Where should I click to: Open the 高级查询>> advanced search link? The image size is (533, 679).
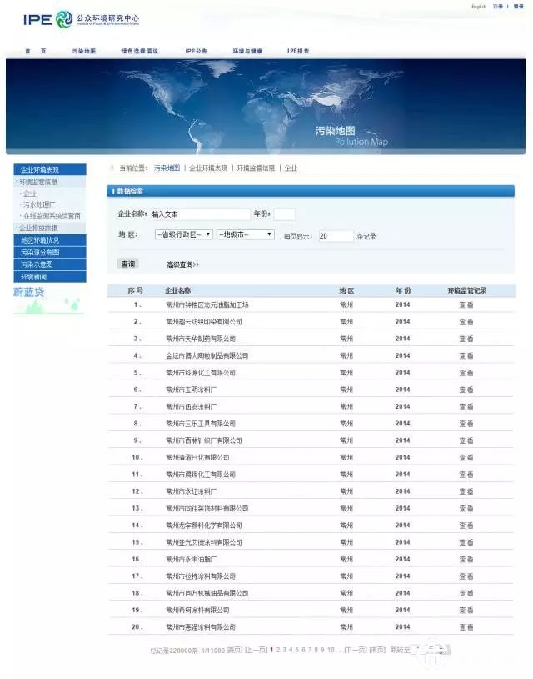click(183, 264)
